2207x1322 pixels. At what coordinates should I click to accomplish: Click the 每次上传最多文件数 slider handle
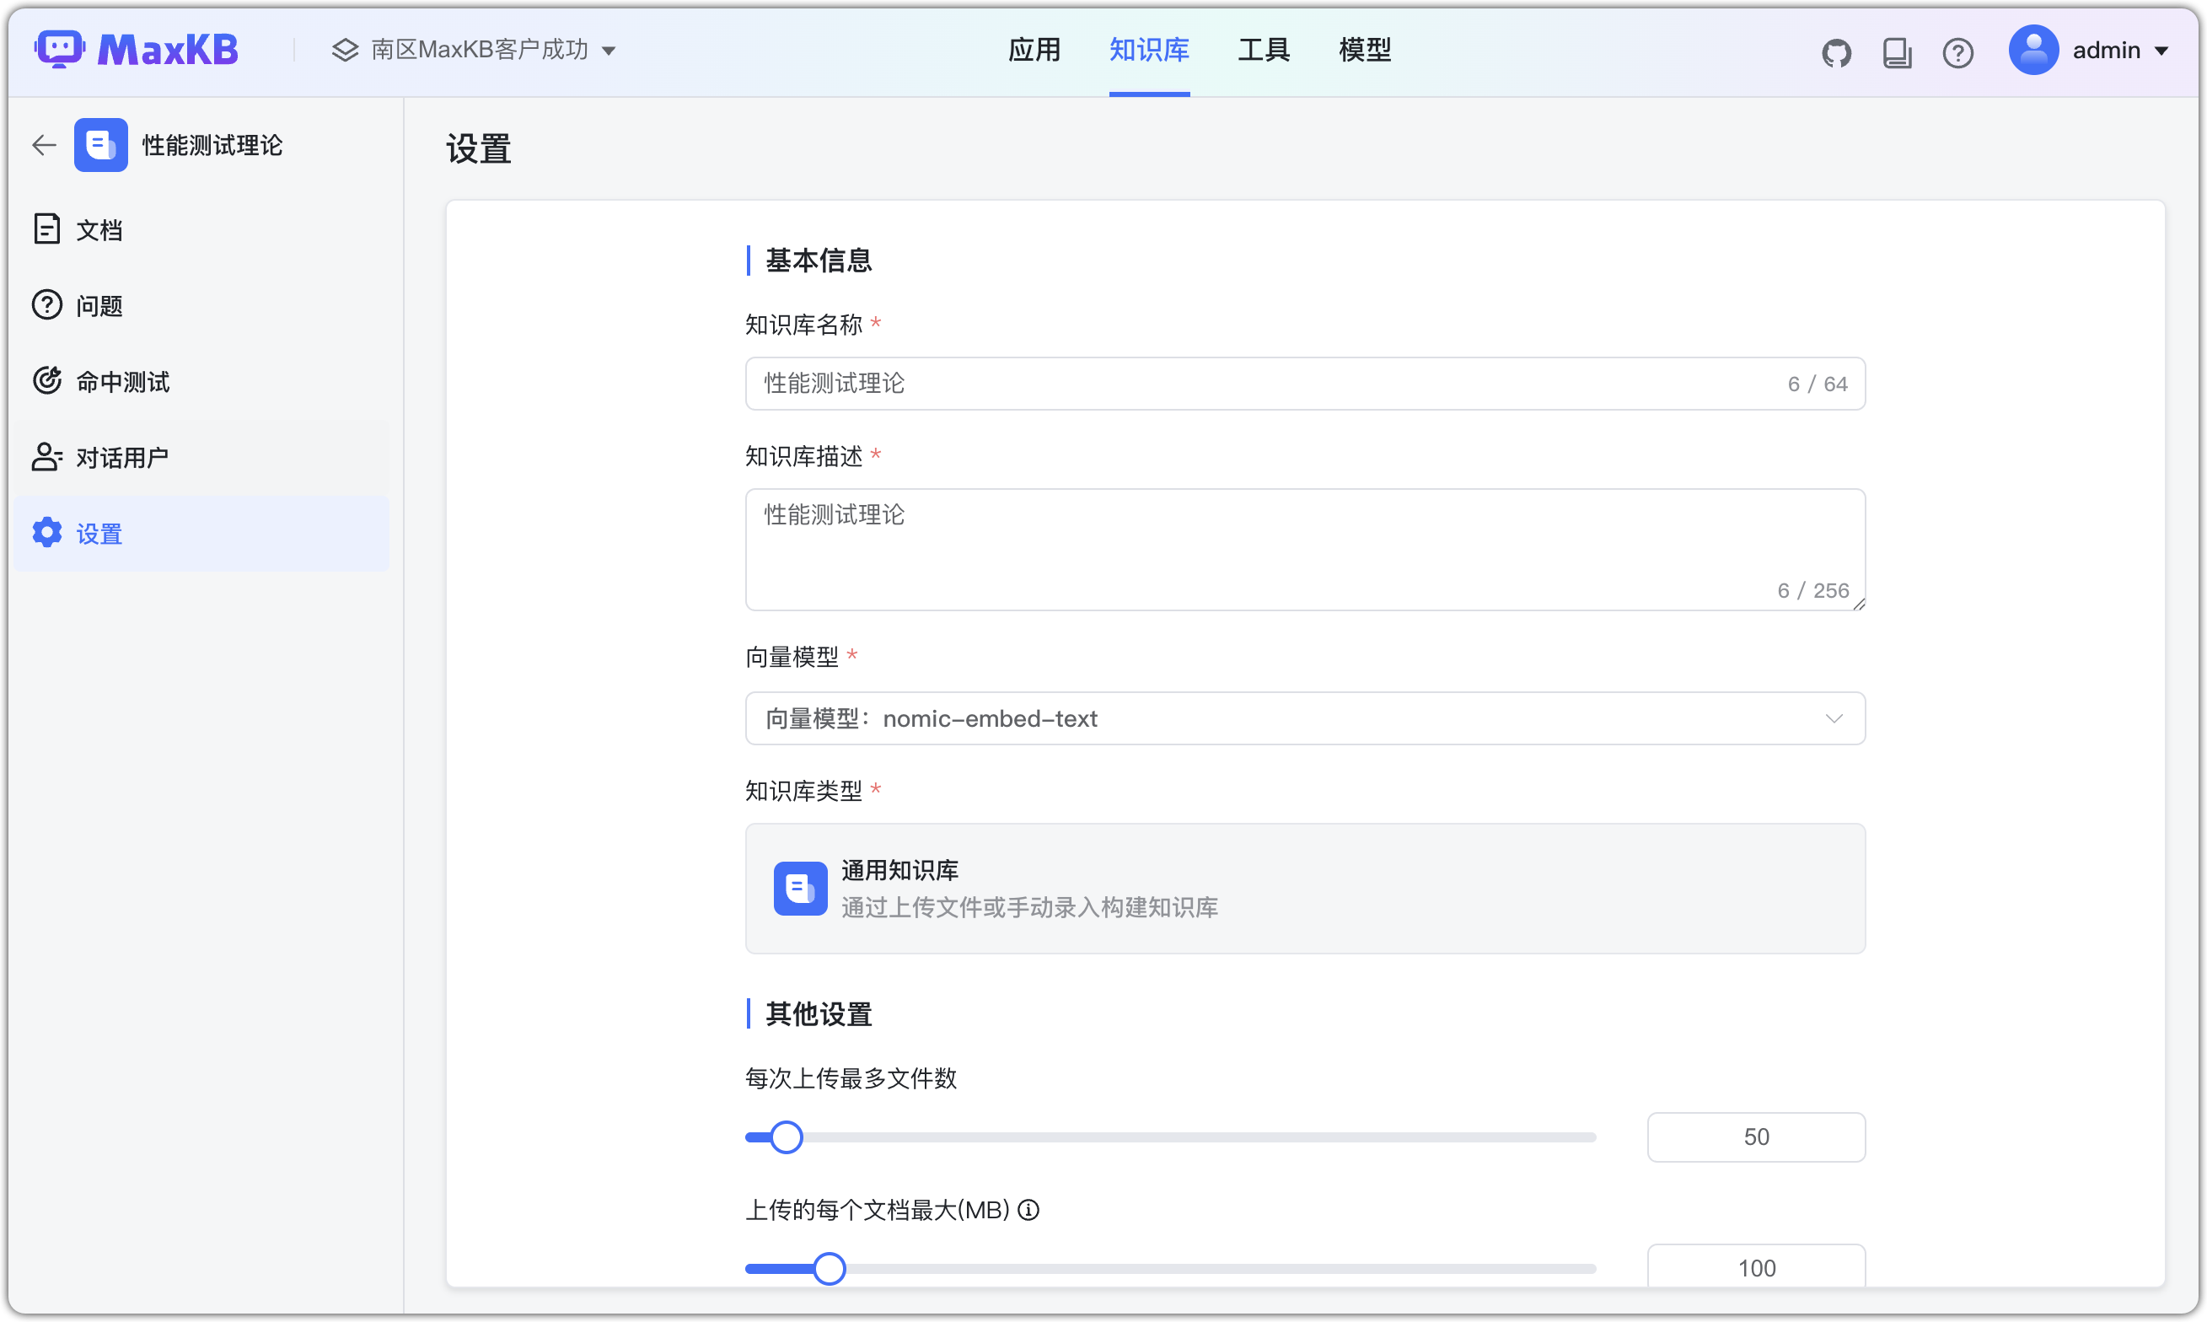(786, 1137)
